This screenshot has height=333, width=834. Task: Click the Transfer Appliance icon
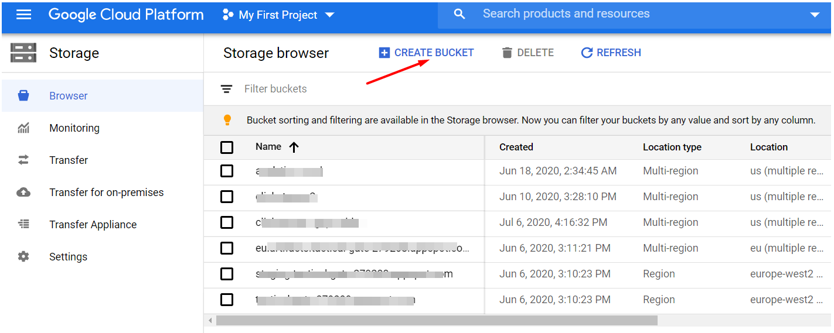(x=23, y=224)
